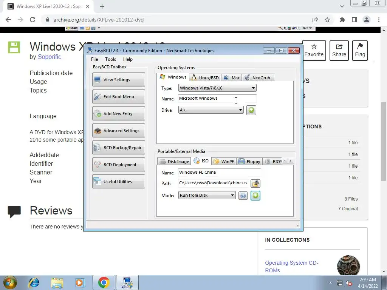Open a new Chrome tab

(x=102, y=6)
